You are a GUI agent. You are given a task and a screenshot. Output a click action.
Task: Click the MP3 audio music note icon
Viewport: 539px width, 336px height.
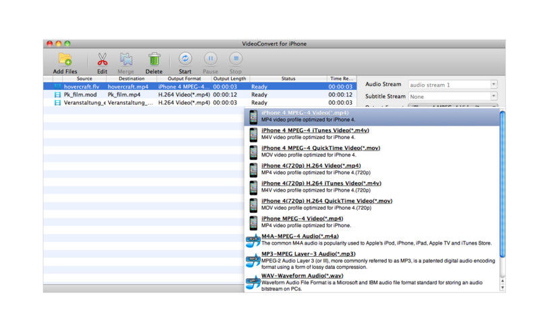pyautogui.click(x=253, y=261)
